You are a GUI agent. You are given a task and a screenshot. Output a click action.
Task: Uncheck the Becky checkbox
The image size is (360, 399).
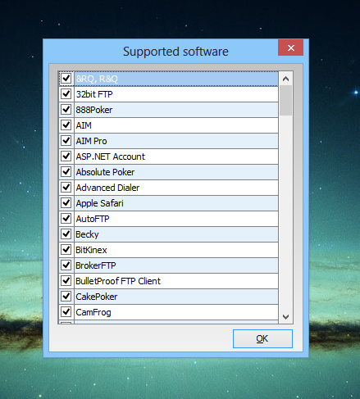tap(66, 234)
